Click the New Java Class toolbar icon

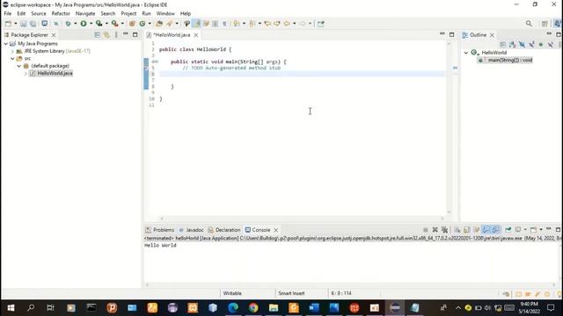pyautogui.click(x=143, y=24)
